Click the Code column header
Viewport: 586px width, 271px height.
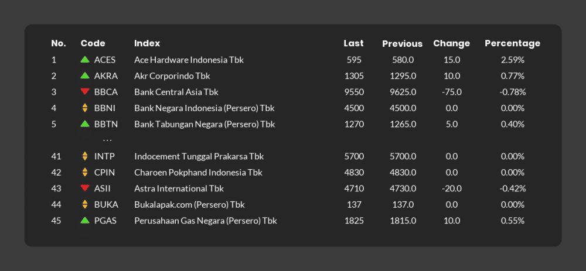click(x=93, y=43)
